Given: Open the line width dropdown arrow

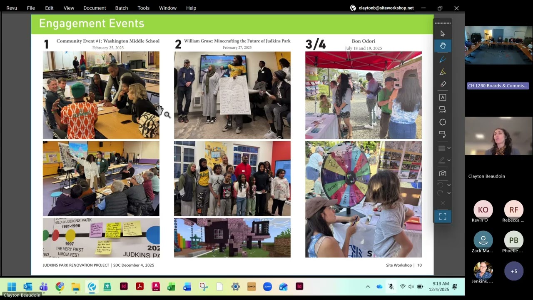Looking at the screenshot, I should click(x=449, y=148).
